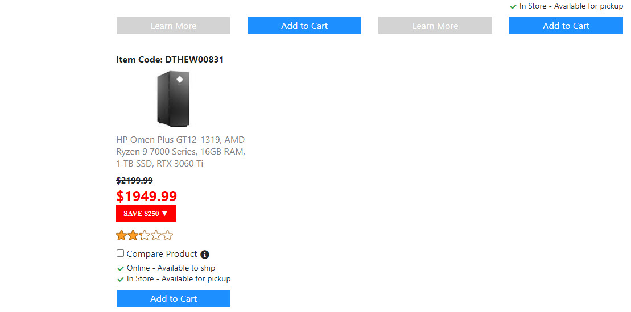
Task: Click the info icon beside Compare Product
Action: [x=205, y=255]
